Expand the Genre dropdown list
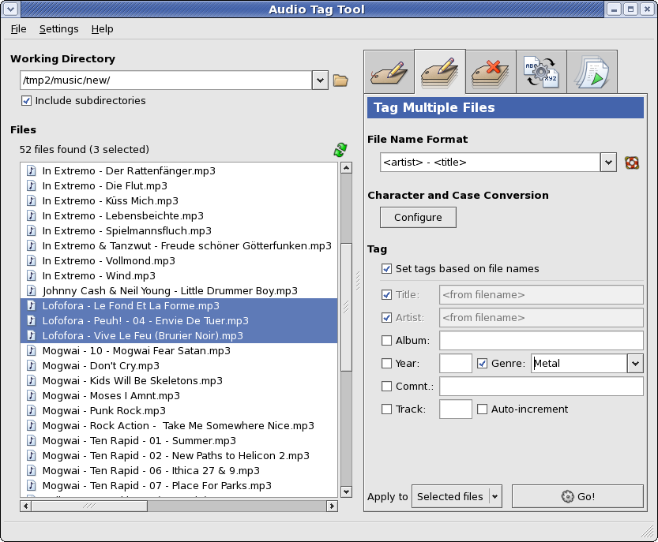The image size is (658, 542). click(635, 364)
